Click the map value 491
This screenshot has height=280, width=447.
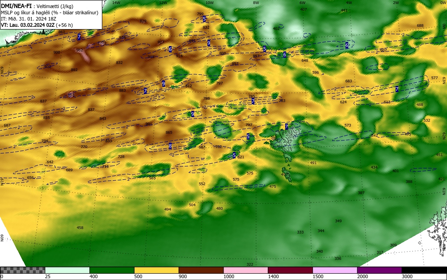click(x=313, y=163)
